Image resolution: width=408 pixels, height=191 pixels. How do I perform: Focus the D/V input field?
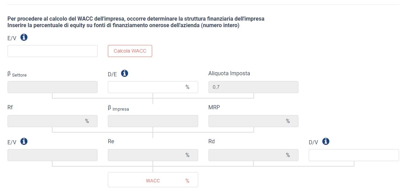click(354, 155)
